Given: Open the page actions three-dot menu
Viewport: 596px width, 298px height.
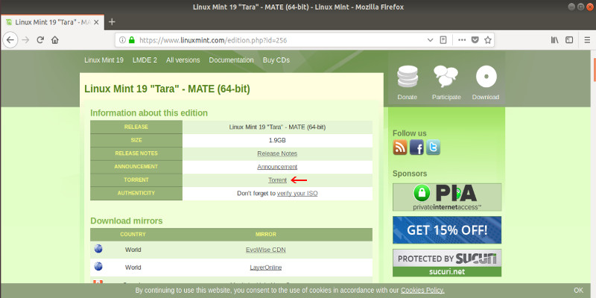Looking at the screenshot, I should point(462,40).
